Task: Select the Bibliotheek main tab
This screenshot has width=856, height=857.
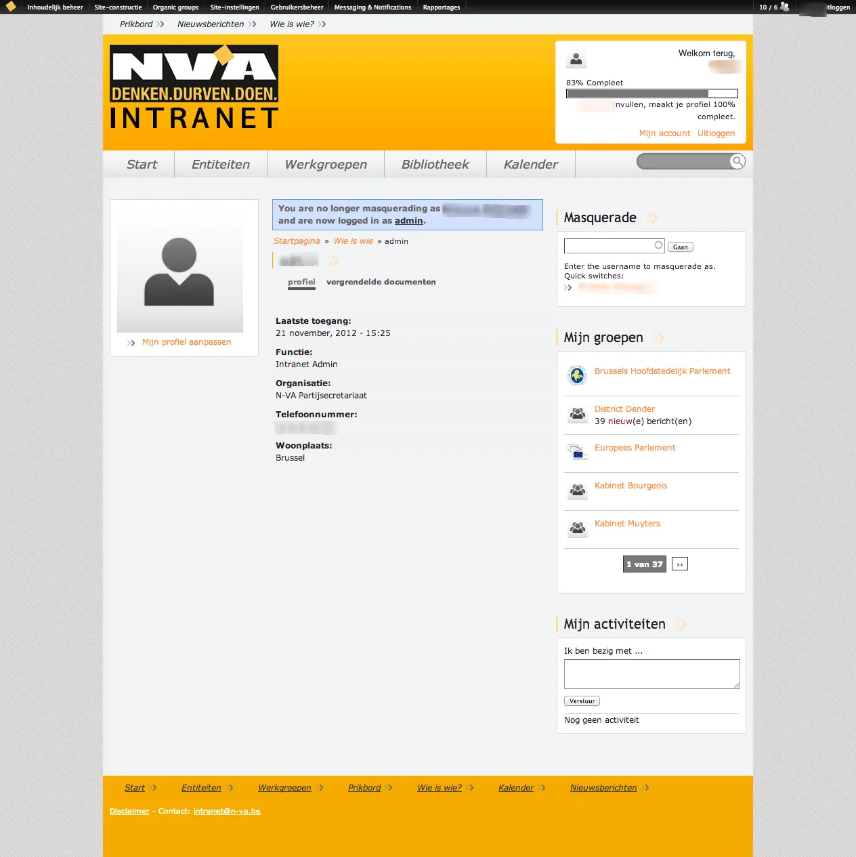Action: [435, 165]
